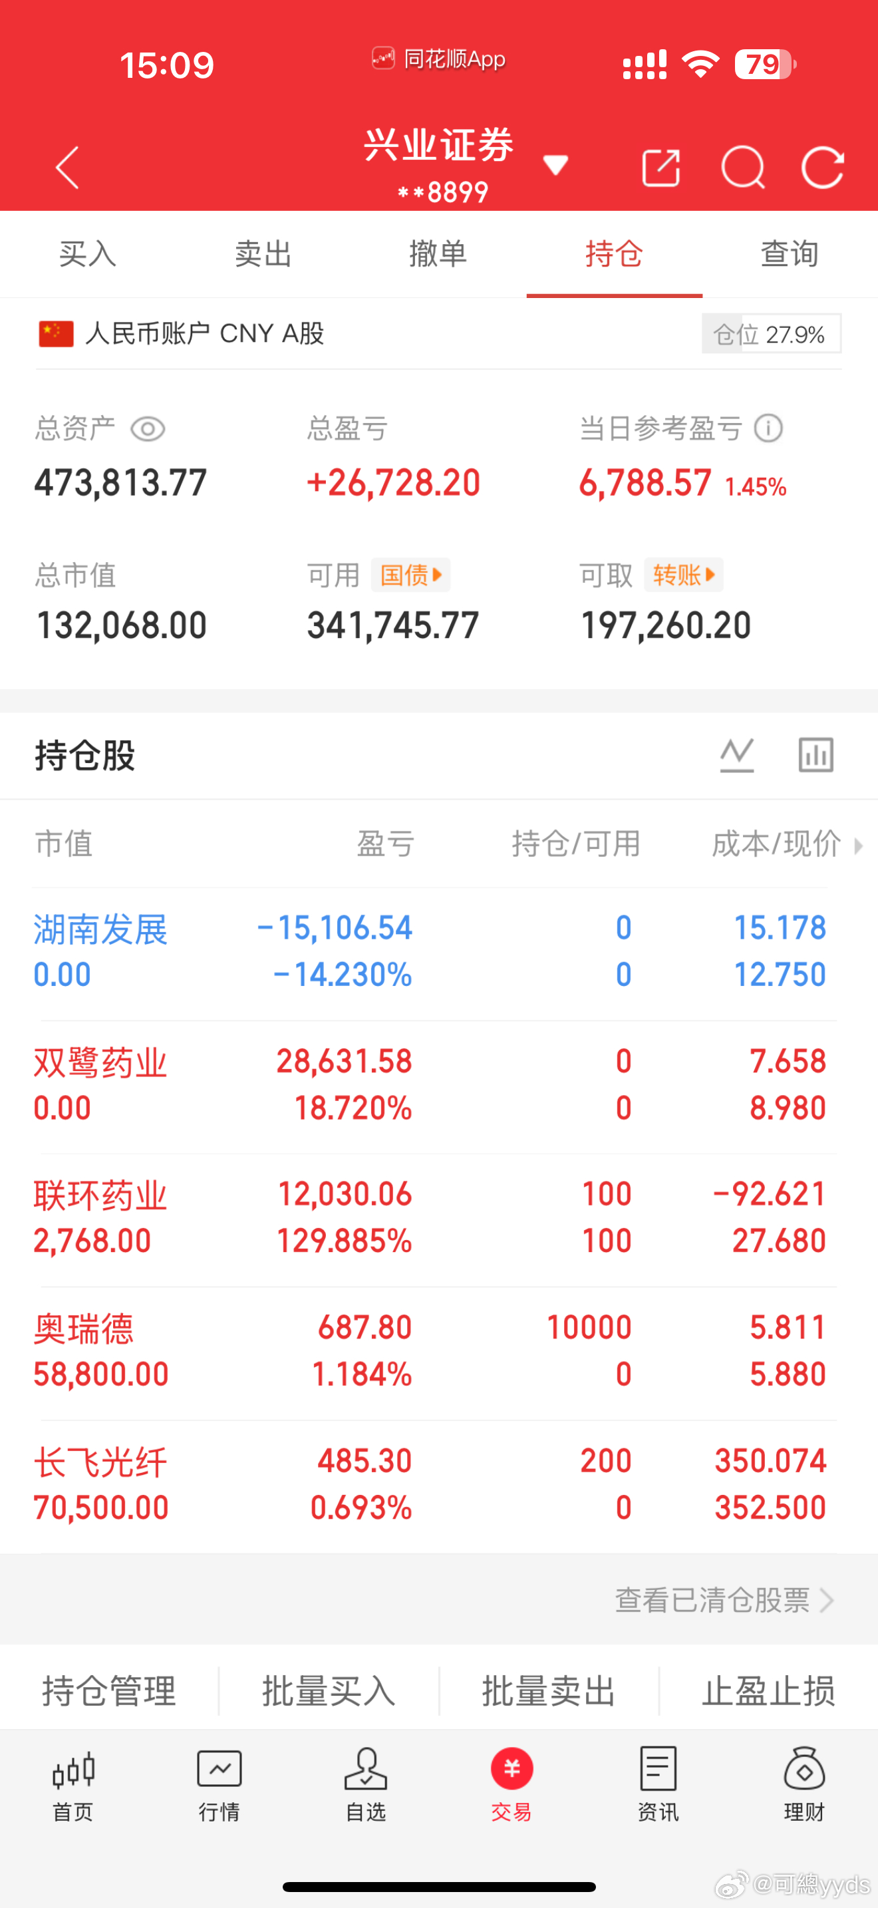Tap the search magnifier icon

pyautogui.click(x=742, y=168)
